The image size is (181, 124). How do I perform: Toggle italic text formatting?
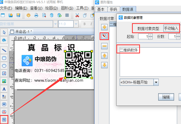click(91, 24)
